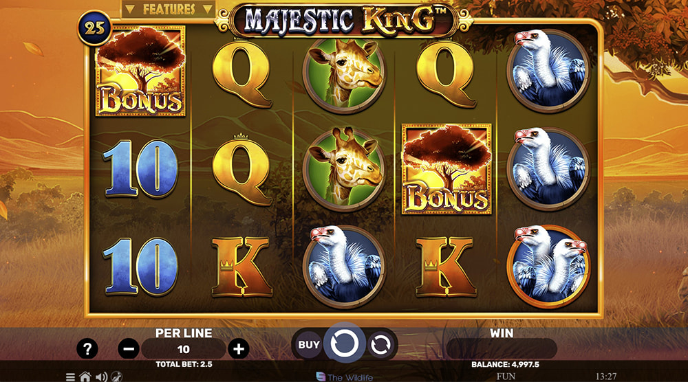Click the 25 paylines badge

(95, 28)
